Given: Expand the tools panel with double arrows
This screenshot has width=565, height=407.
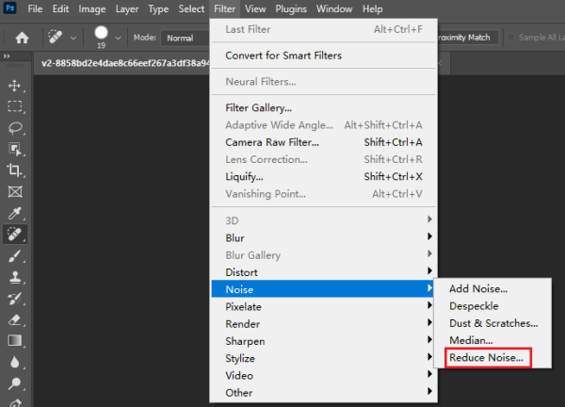Looking at the screenshot, I should [x=9, y=57].
